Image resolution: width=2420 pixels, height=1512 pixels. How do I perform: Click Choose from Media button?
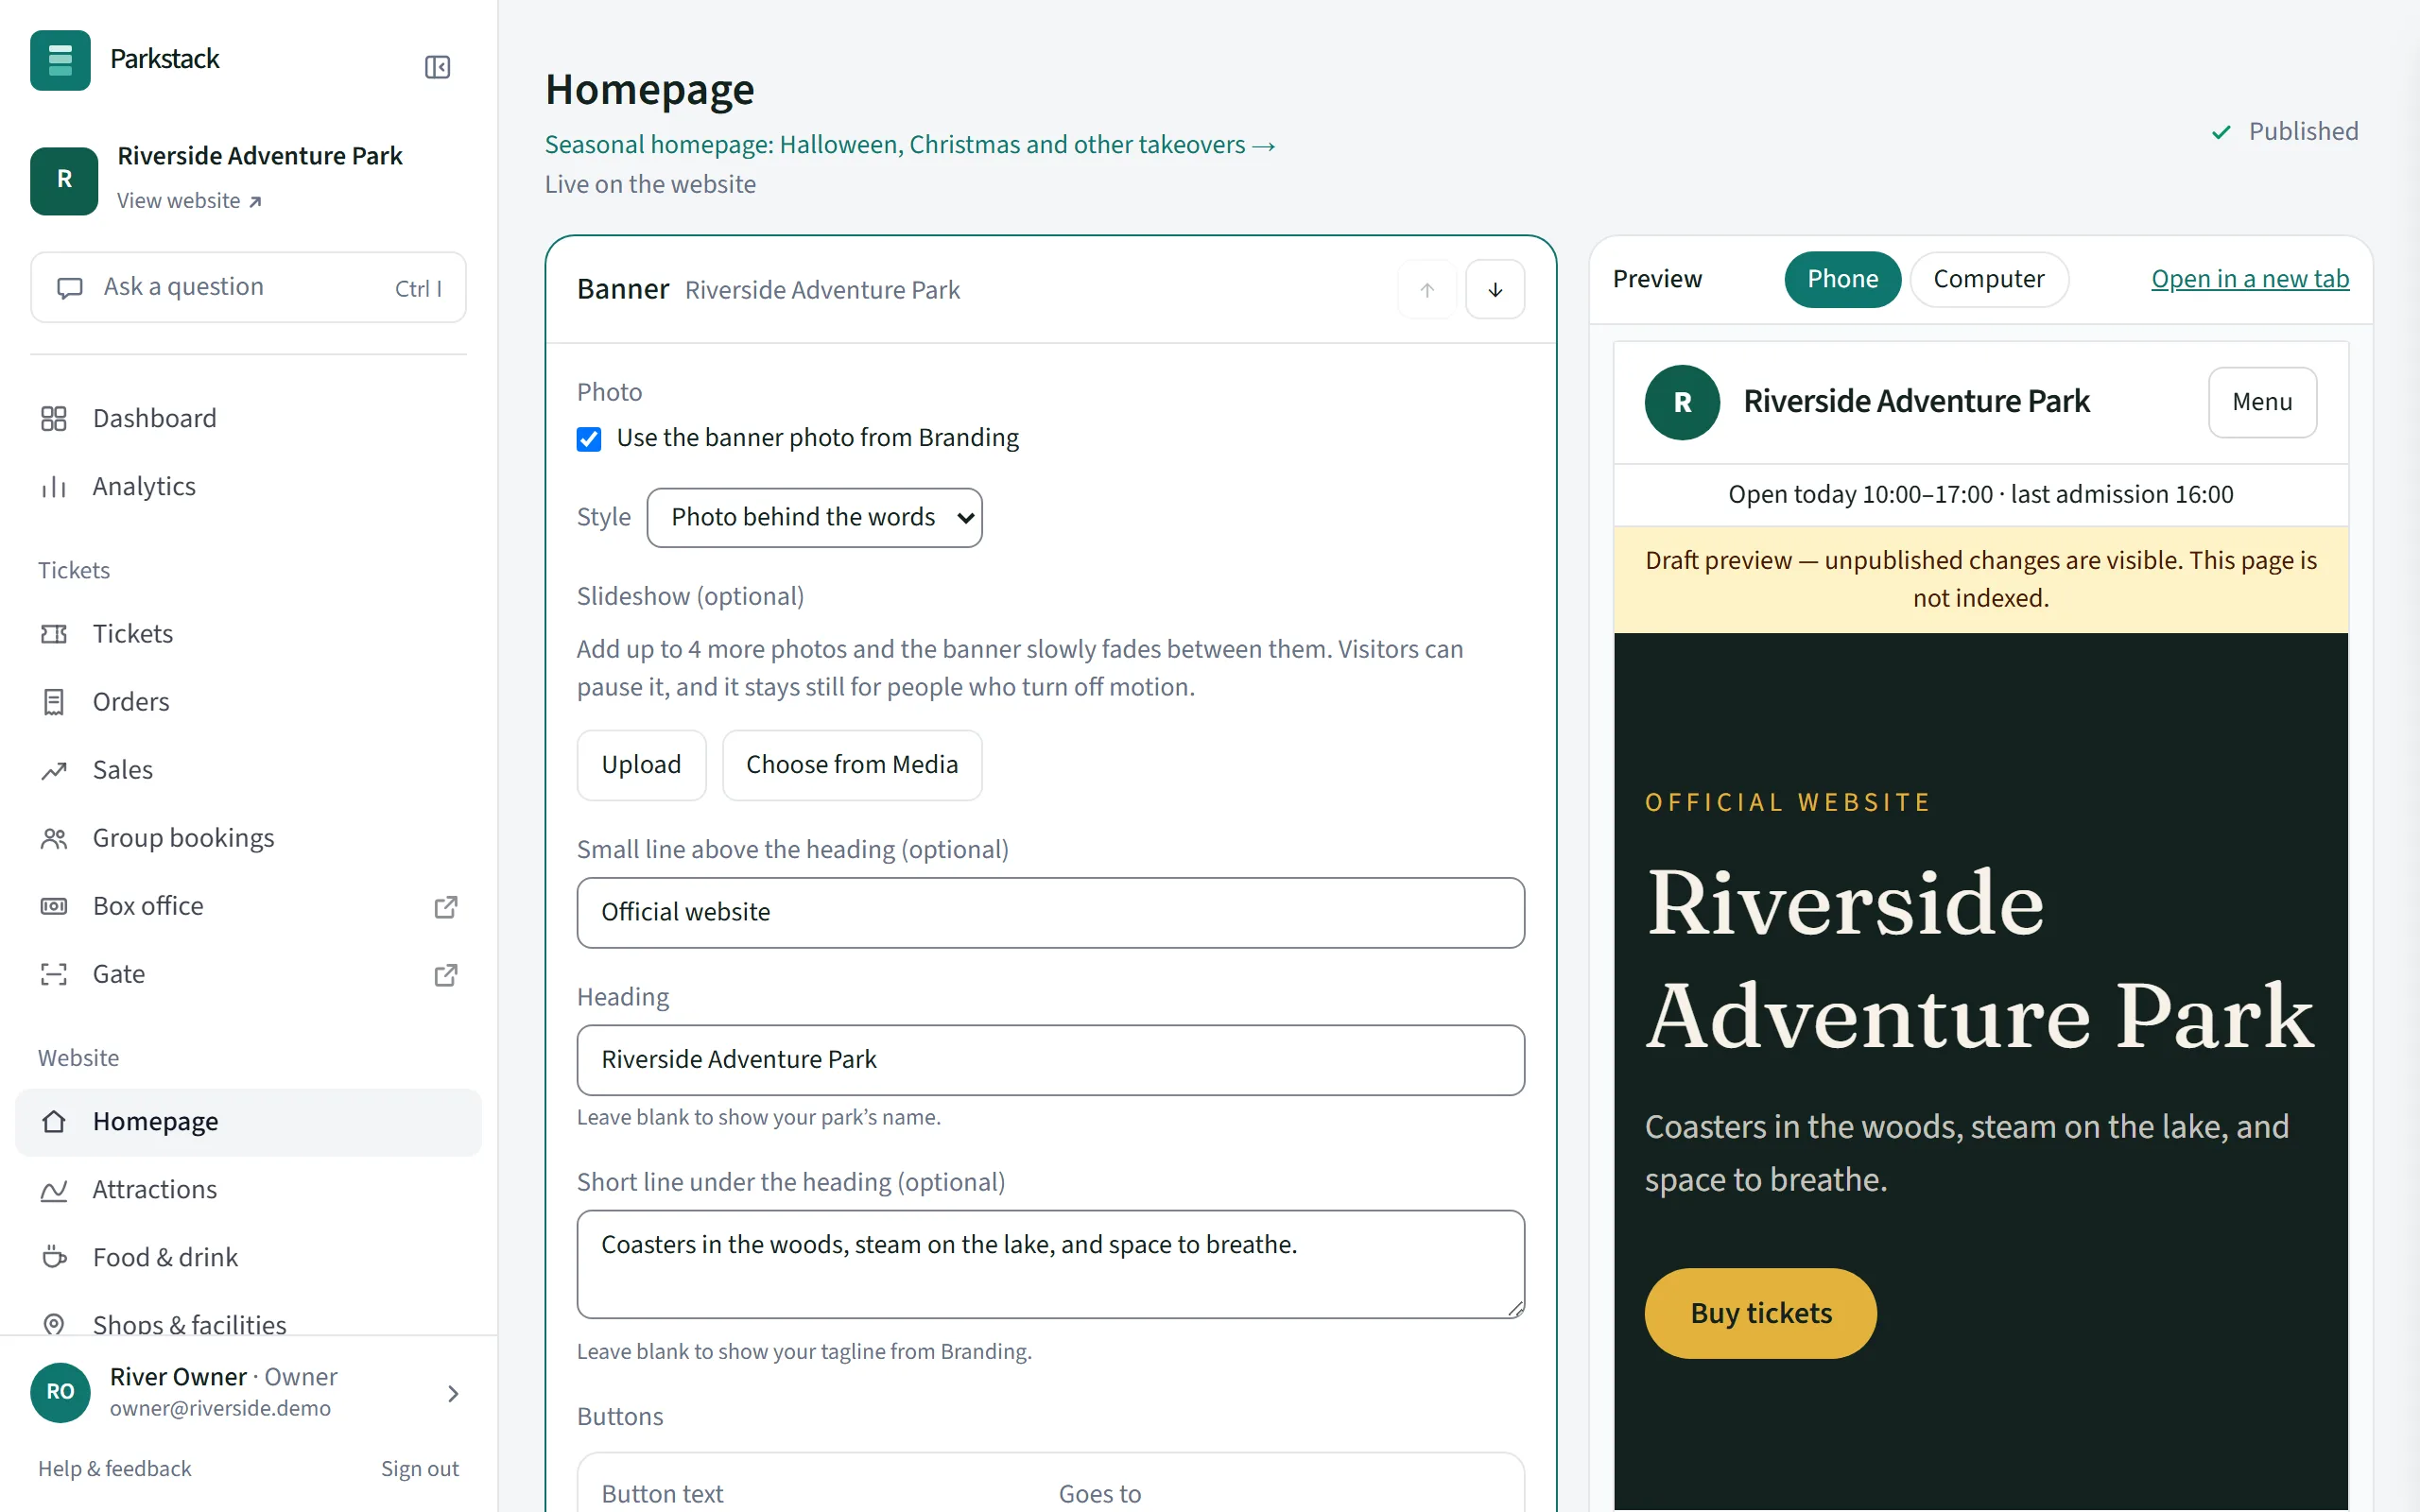click(852, 765)
